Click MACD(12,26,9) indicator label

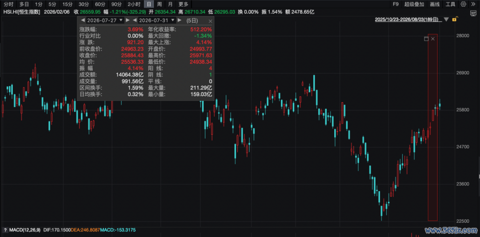coord(26,230)
